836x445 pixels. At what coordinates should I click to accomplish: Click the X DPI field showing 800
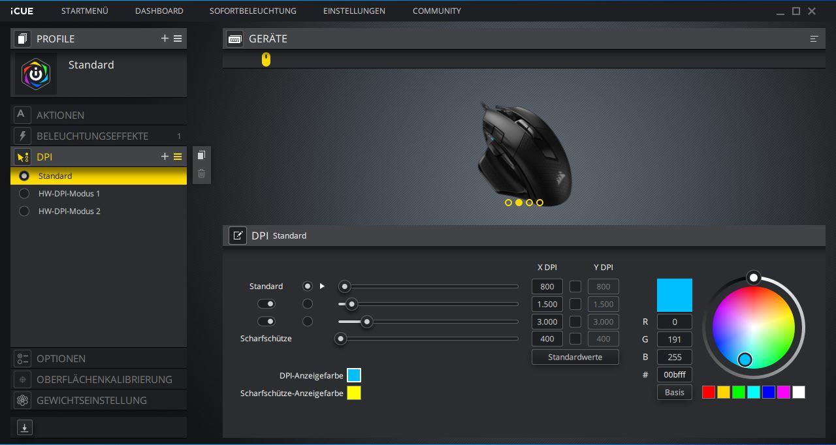point(547,286)
